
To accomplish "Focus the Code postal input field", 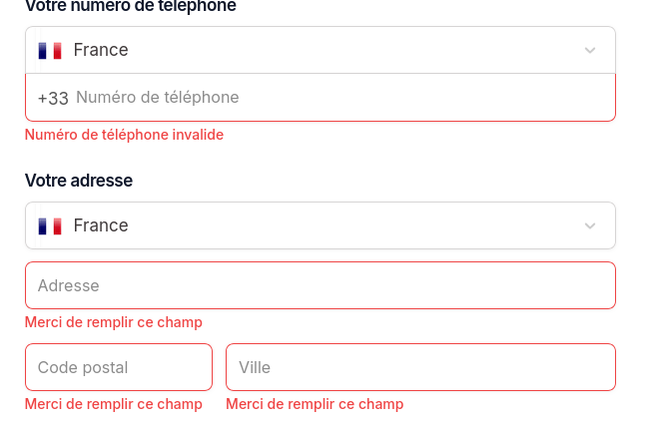I will point(118,367).
